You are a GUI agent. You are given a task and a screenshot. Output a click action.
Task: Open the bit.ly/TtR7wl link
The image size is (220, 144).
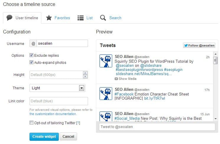point(155,98)
